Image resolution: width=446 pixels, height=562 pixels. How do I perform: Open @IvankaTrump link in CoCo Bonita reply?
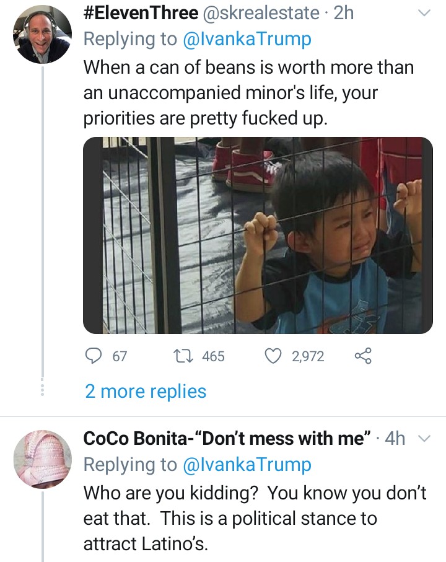tap(247, 464)
